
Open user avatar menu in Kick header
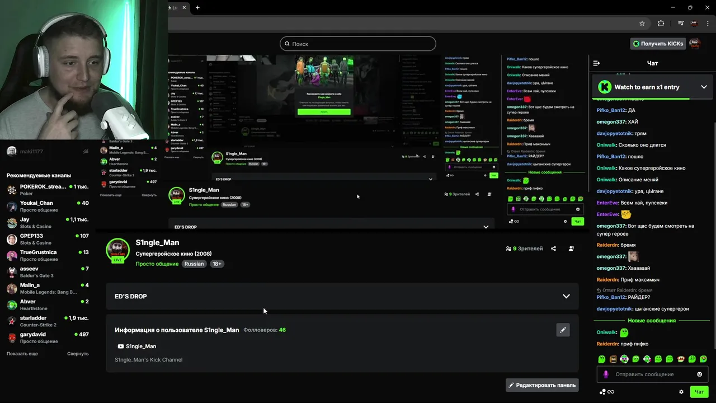pyautogui.click(x=695, y=44)
